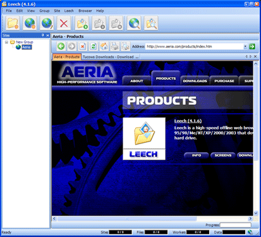Click the Progress bar

(236, 225)
